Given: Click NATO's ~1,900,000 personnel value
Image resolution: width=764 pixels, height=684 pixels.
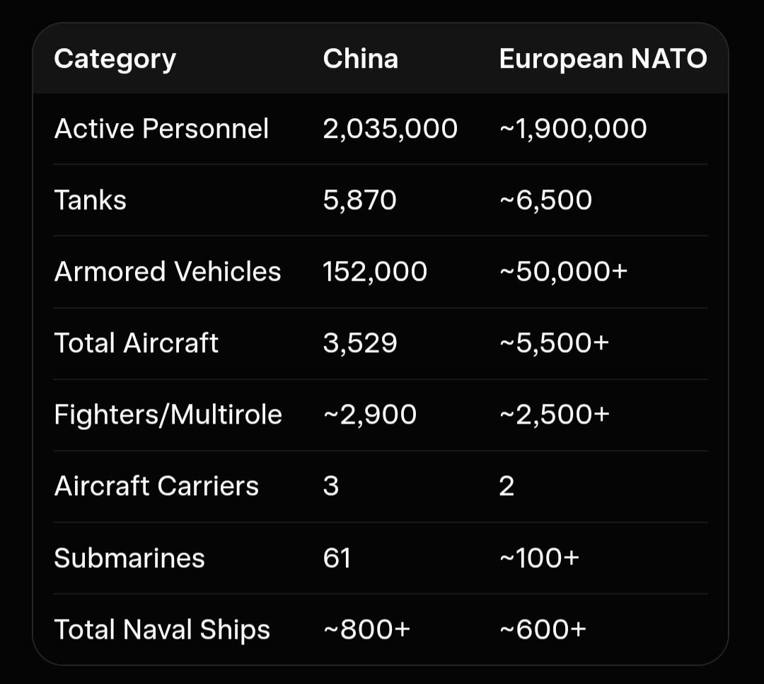Looking at the screenshot, I should click(x=572, y=129).
